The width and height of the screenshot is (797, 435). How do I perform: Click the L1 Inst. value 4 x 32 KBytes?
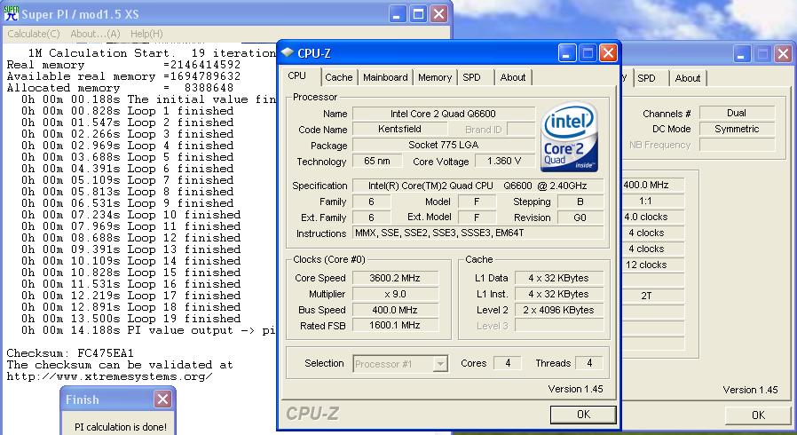pos(558,294)
